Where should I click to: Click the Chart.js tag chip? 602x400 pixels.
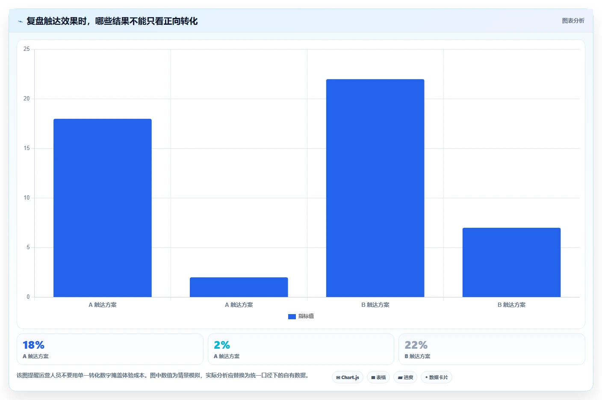(348, 377)
